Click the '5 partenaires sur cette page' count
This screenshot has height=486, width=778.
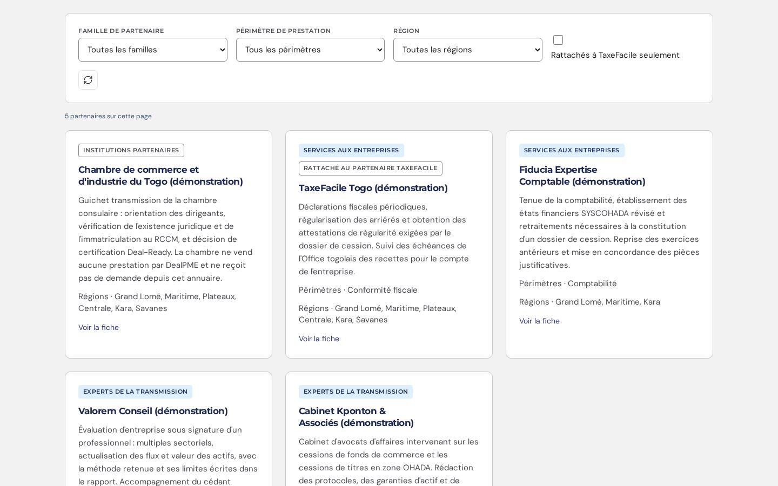click(x=108, y=116)
